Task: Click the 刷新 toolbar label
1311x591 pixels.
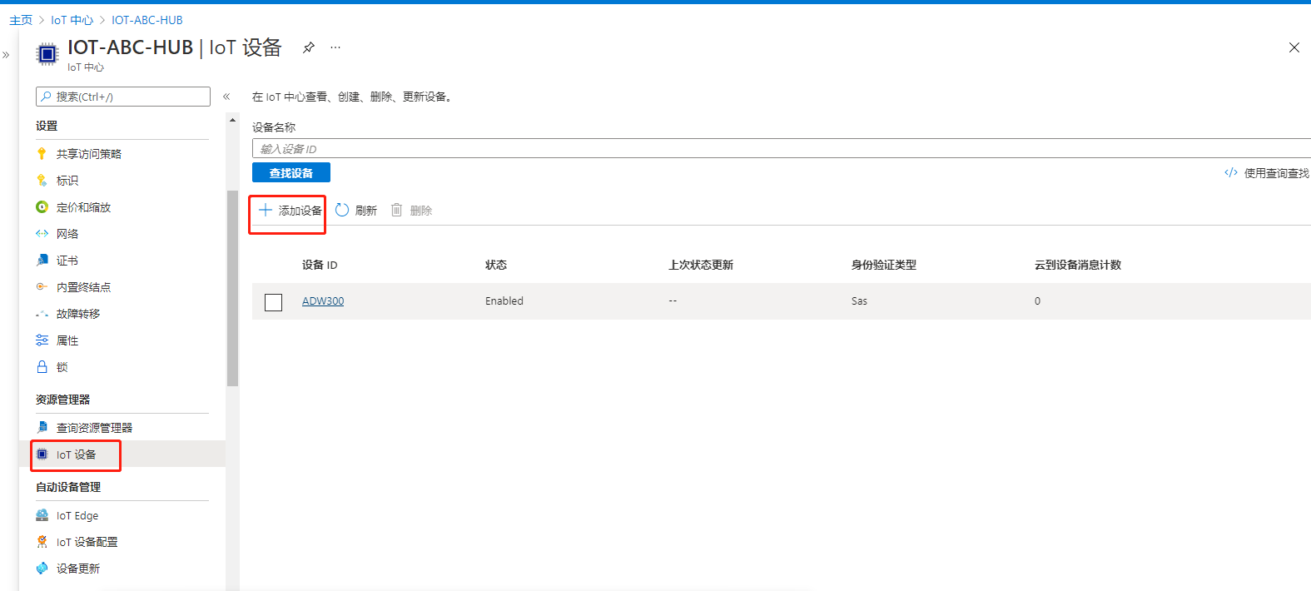Action: [x=366, y=211]
